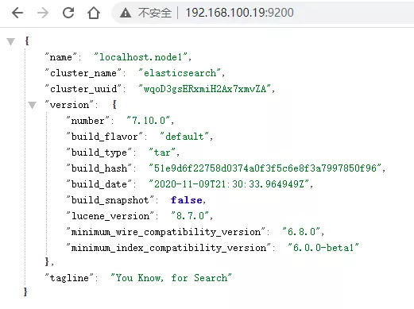Select the version number "7.10.0"
Image resolution: width=414 pixels, height=309 pixels.
click(x=149, y=121)
